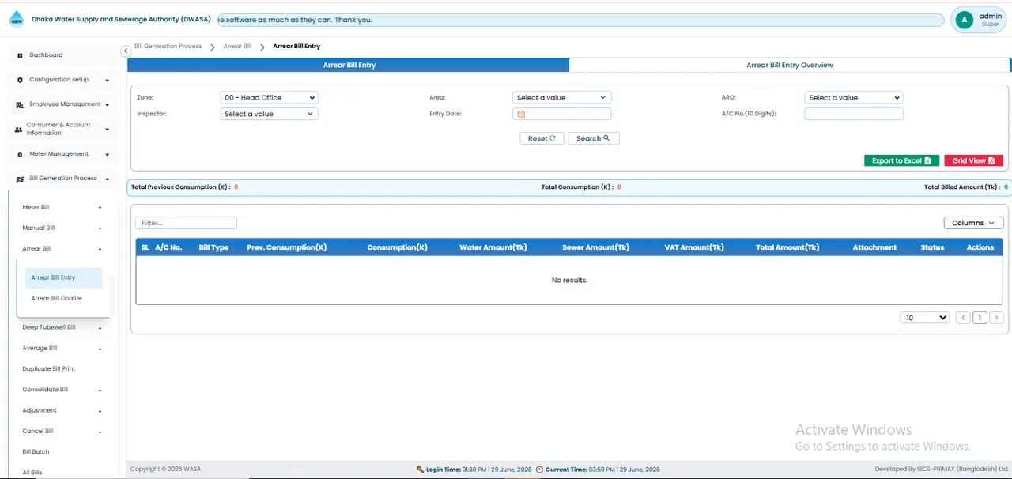Open Bill Batch menu item
This screenshot has height=479, width=1012.
click(x=36, y=452)
